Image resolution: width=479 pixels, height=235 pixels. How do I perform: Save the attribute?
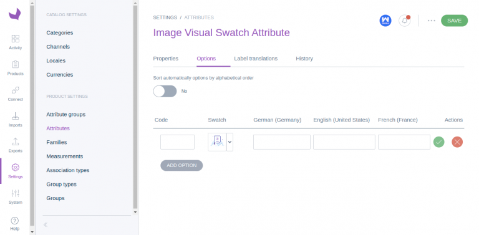pyautogui.click(x=454, y=21)
